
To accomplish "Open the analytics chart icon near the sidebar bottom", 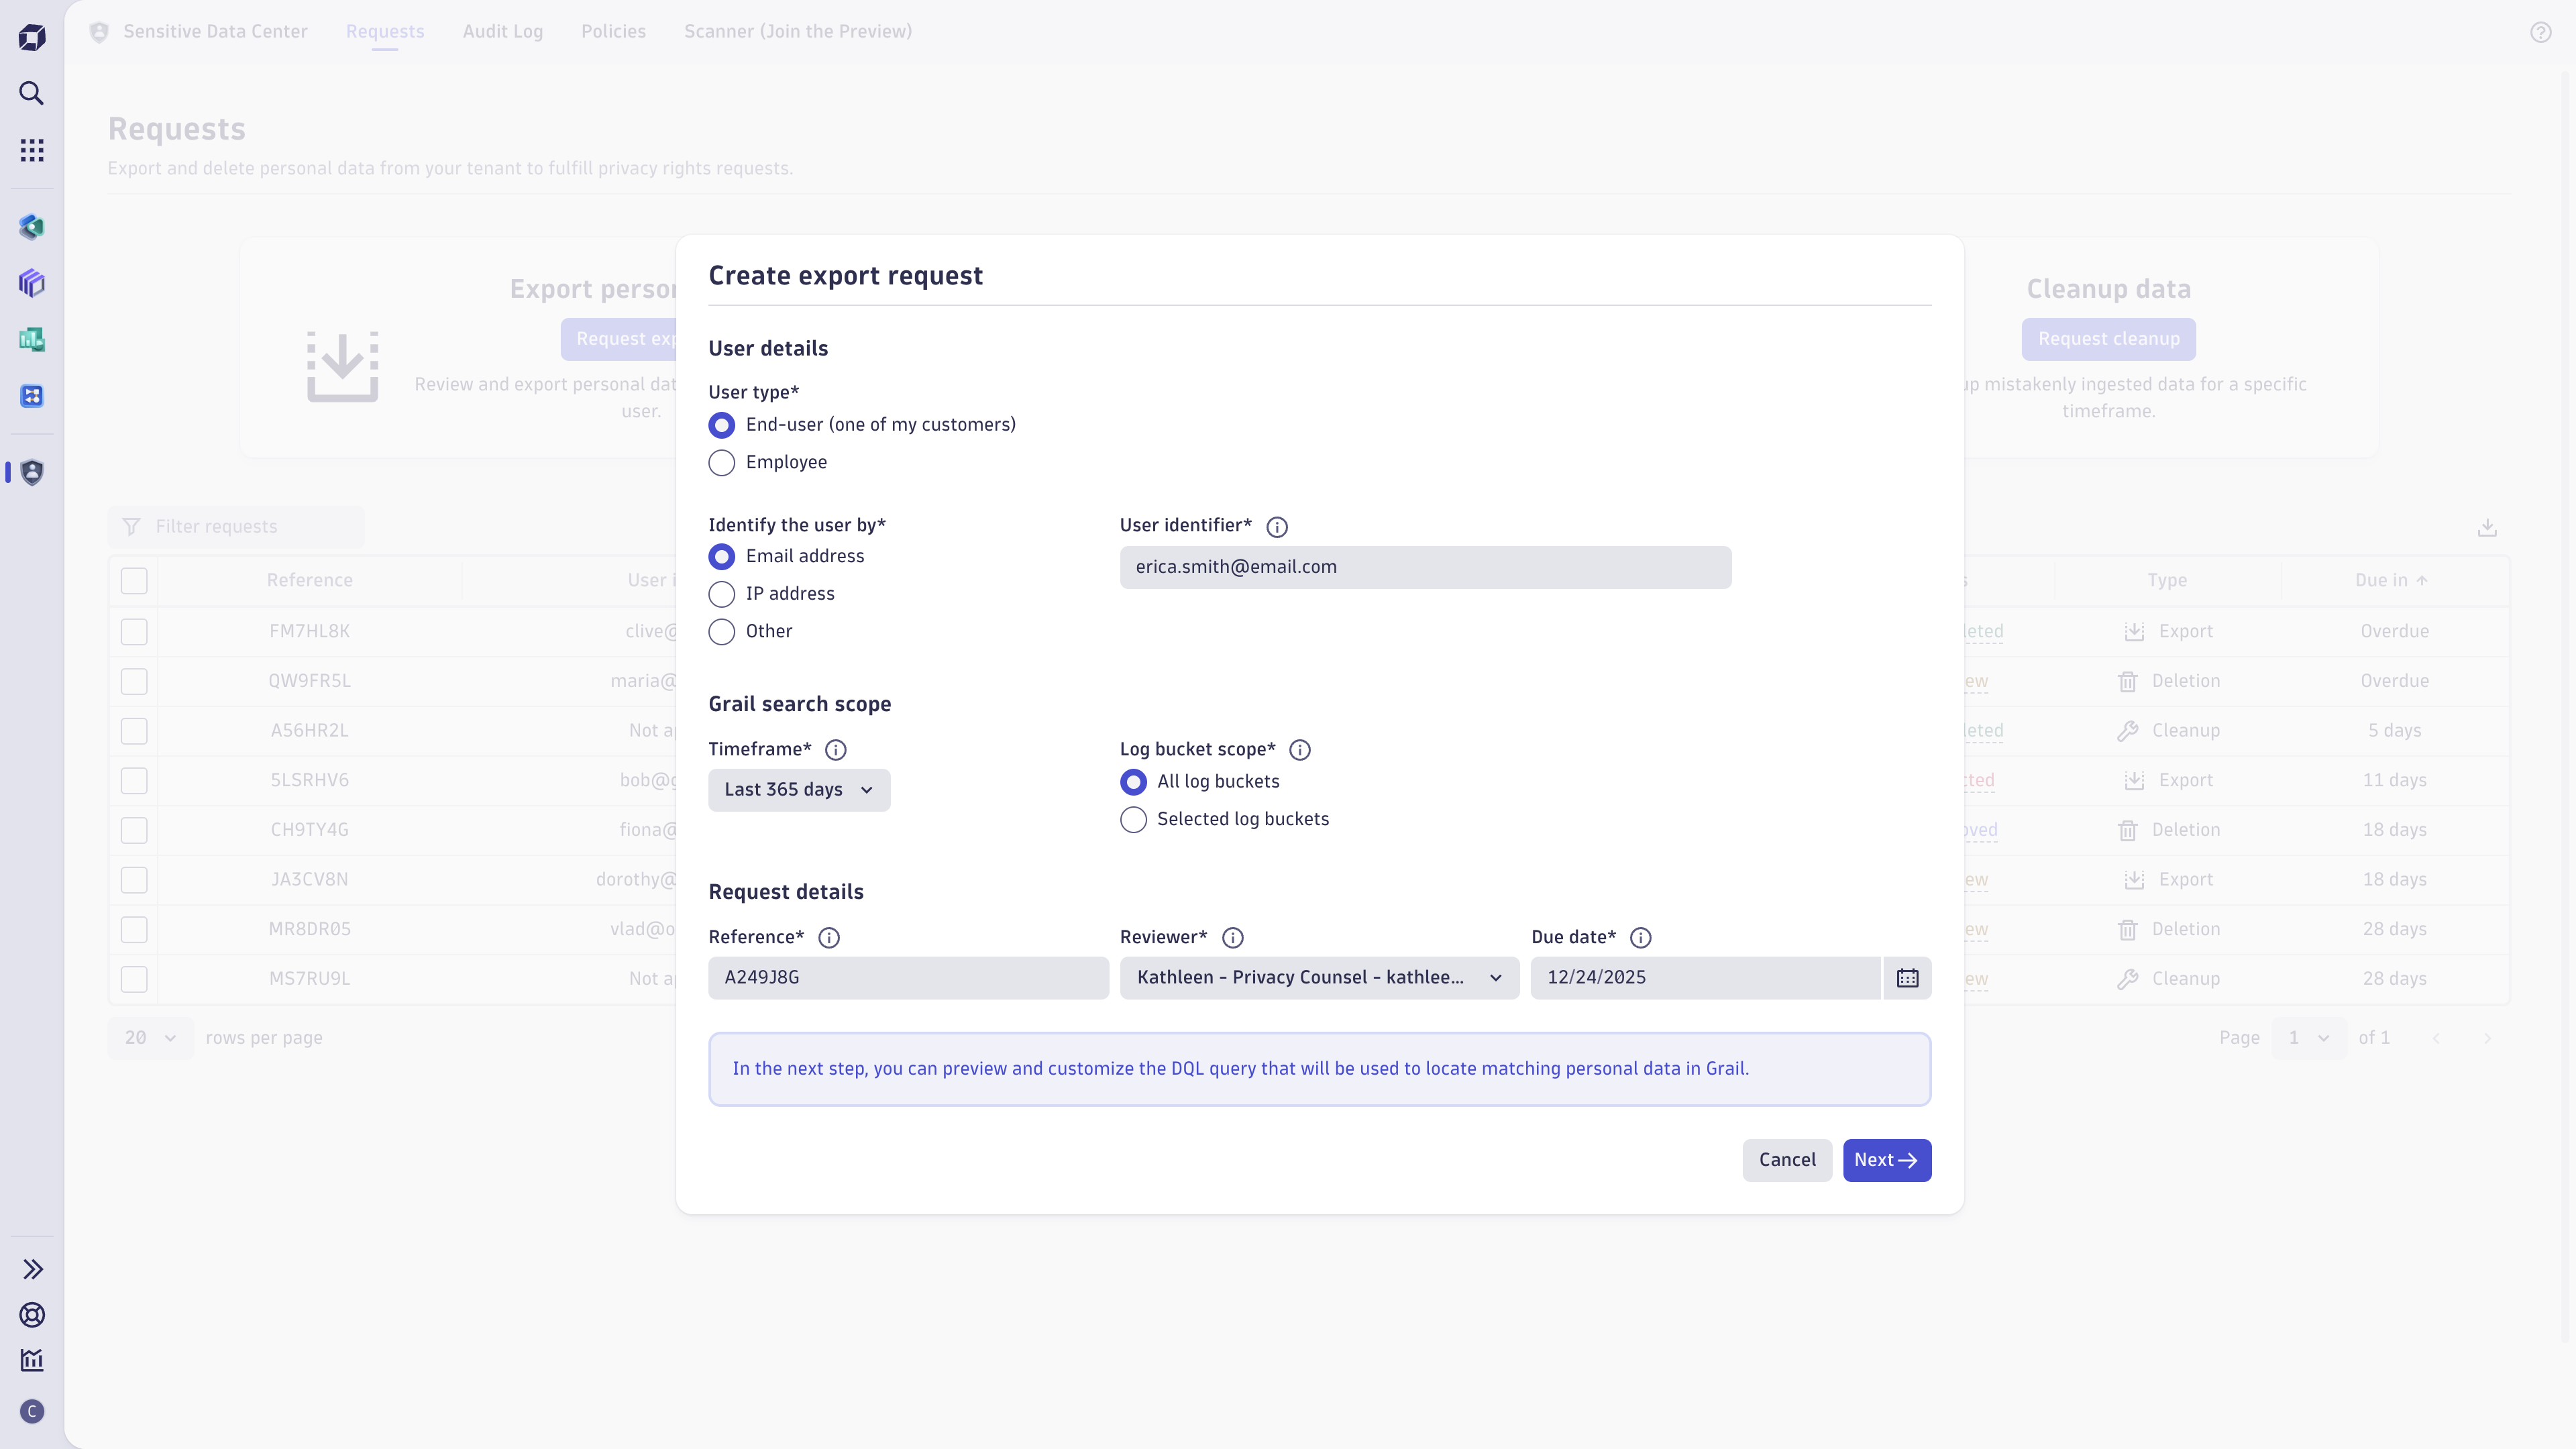I will [32, 1360].
